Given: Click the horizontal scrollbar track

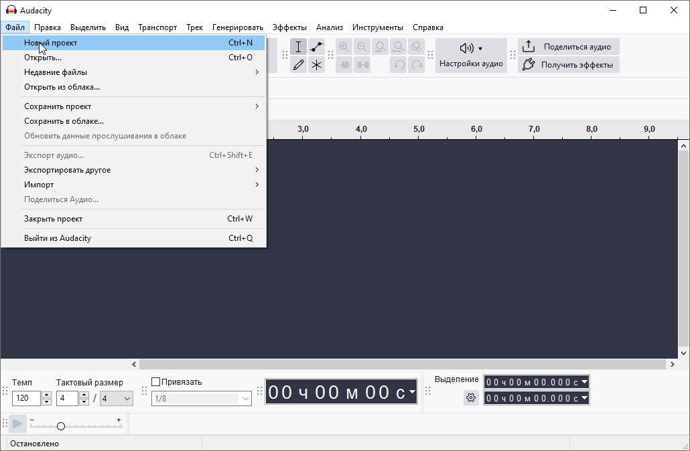Looking at the screenshot, I should pos(402,364).
